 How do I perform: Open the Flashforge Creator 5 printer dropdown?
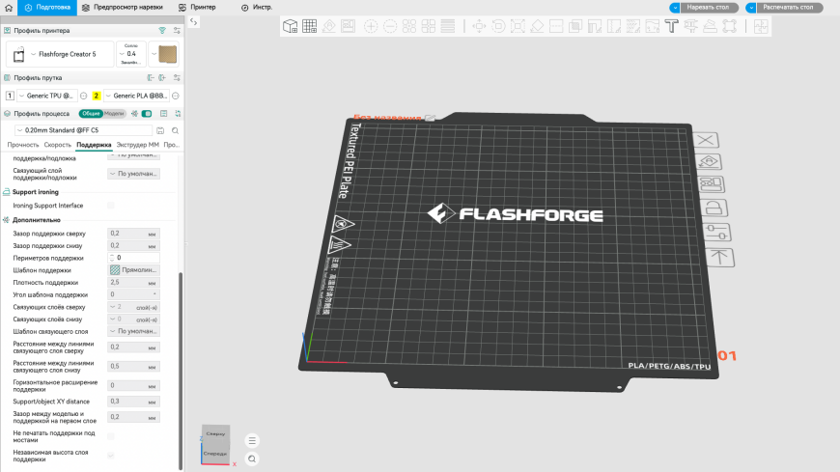[60, 54]
